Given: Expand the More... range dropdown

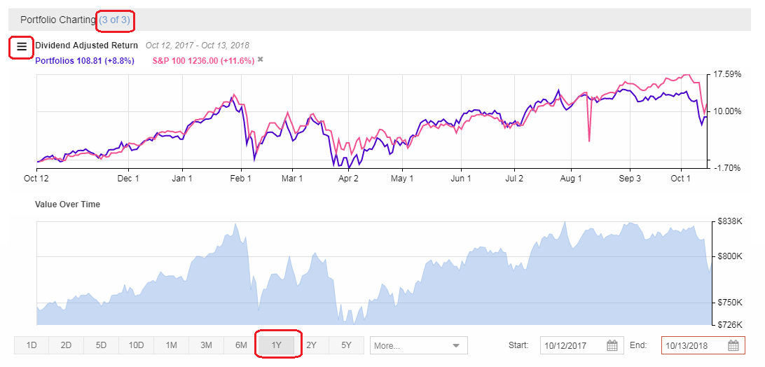Looking at the screenshot, I should tap(418, 345).
